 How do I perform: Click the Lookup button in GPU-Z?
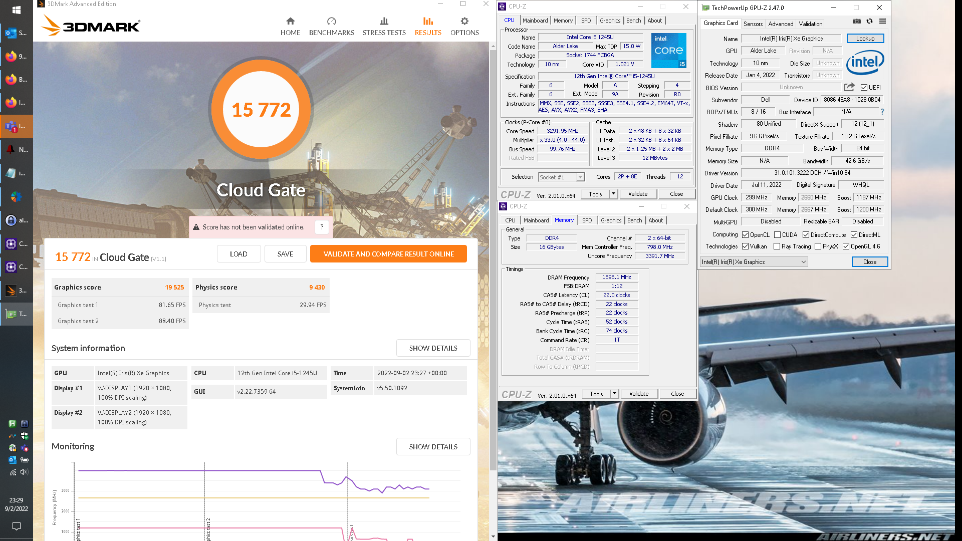865,39
